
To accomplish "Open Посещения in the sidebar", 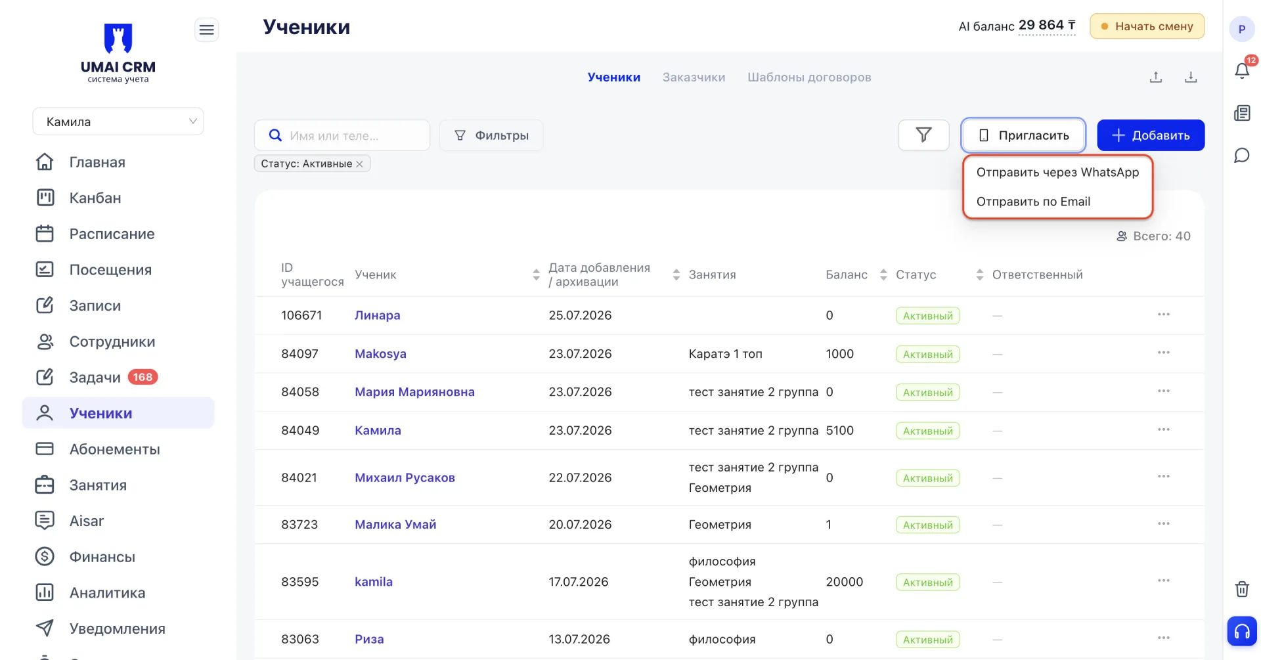I will click(x=118, y=270).
